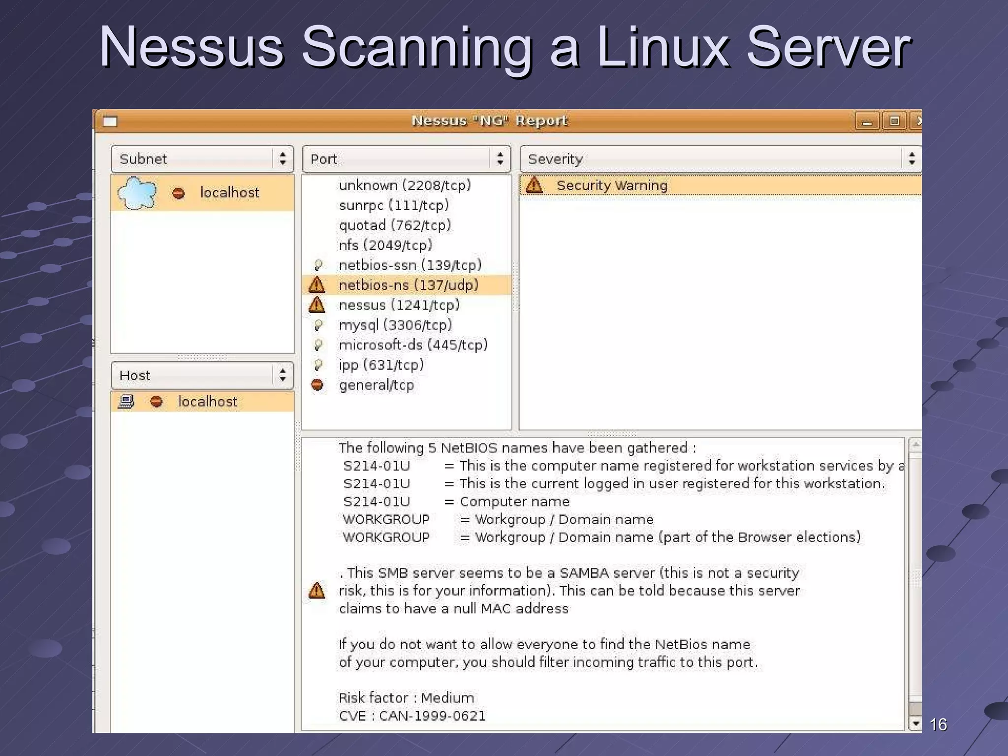Minimize the Nessus NG Report window

click(867, 121)
